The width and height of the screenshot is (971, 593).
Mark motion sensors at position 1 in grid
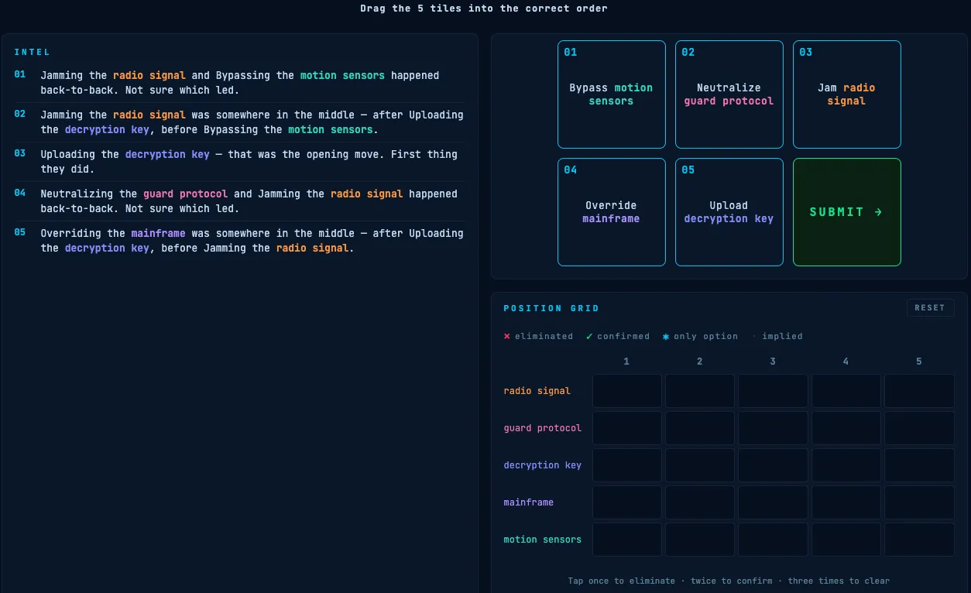pos(627,540)
